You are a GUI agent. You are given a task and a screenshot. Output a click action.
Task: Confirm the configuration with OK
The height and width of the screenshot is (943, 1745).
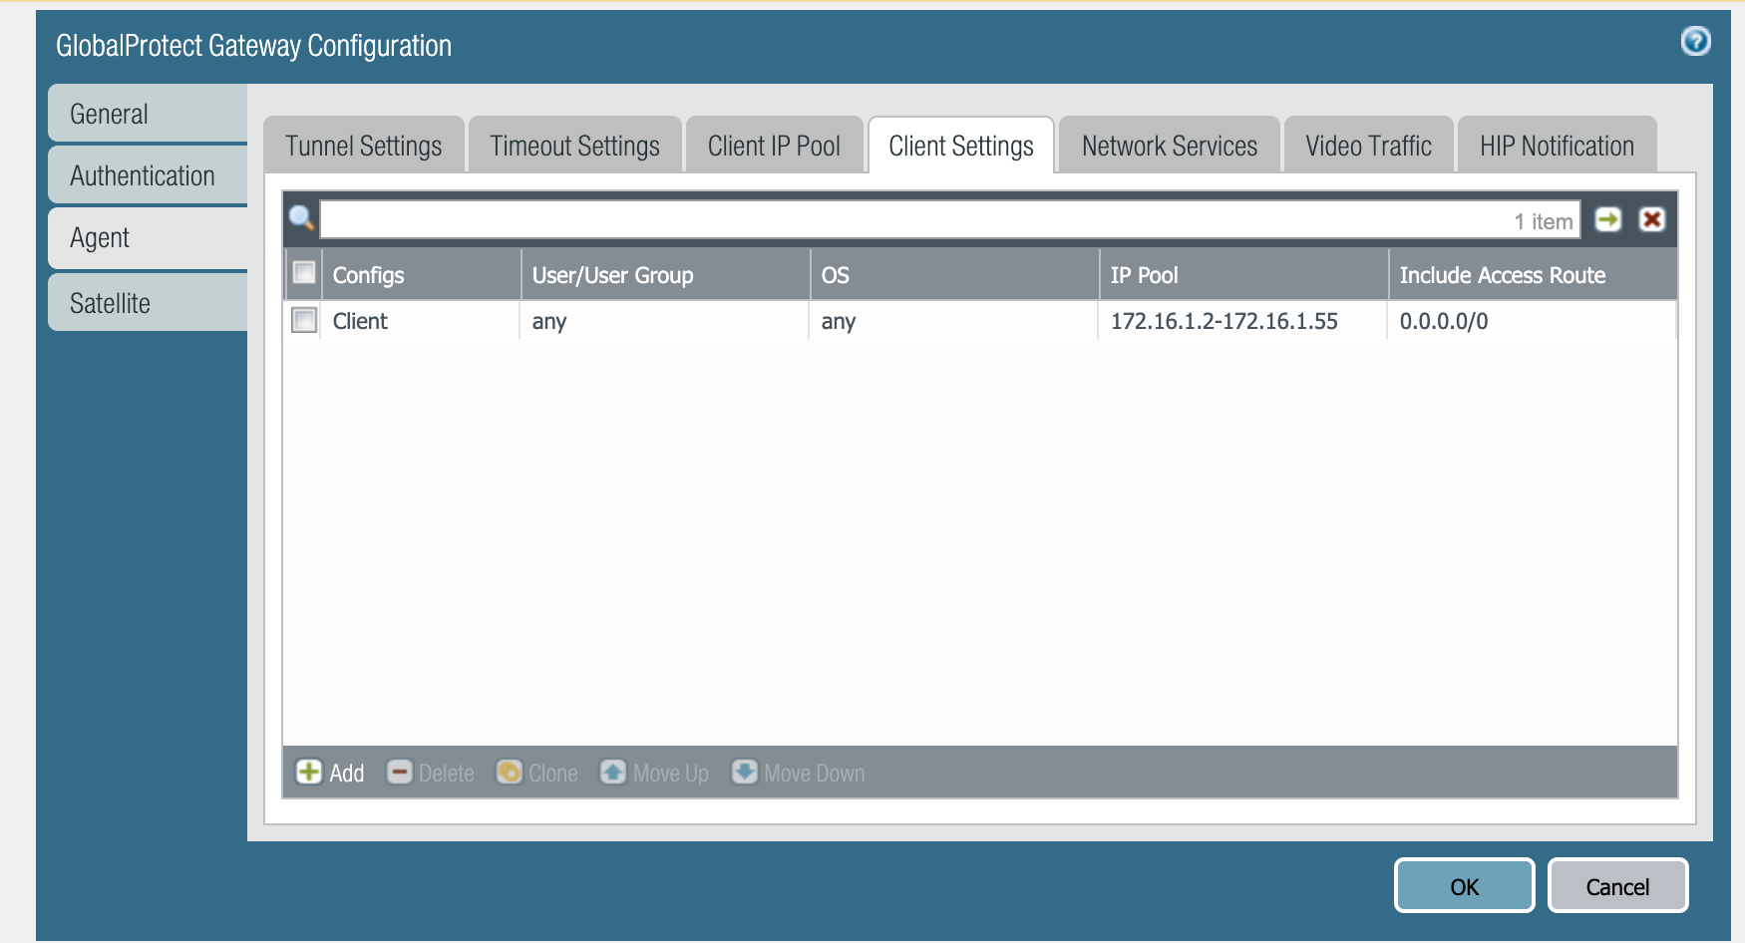[x=1463, y=885]
